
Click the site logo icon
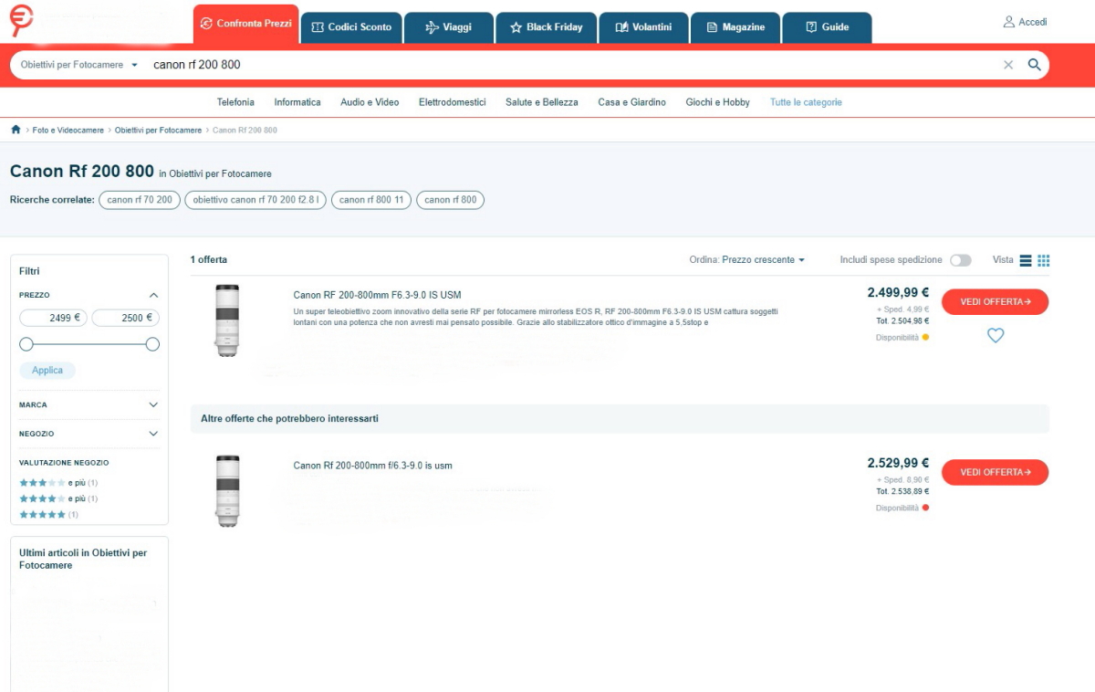pos(21,20)
